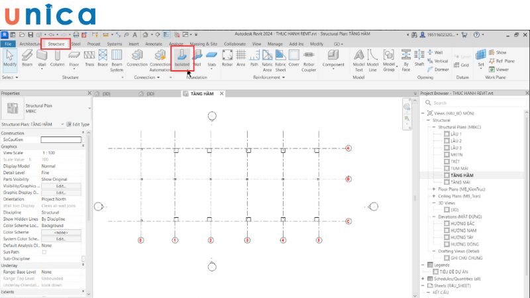Screen dimensions: 530x298
Task: Switch to the Annotate ribbon tab
Action: (x=154, y=44)
